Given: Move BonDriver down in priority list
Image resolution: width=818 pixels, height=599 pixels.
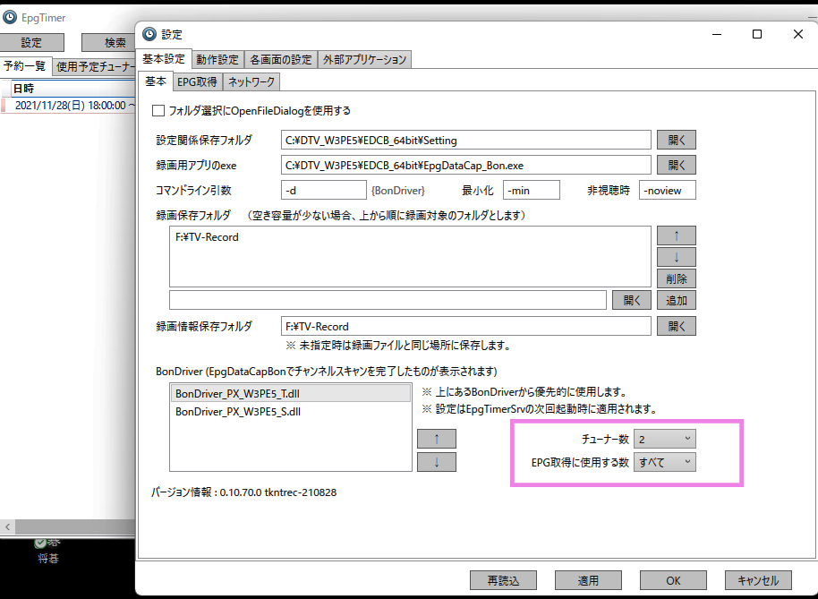Looking at the screenshot, I should point(437,462).
